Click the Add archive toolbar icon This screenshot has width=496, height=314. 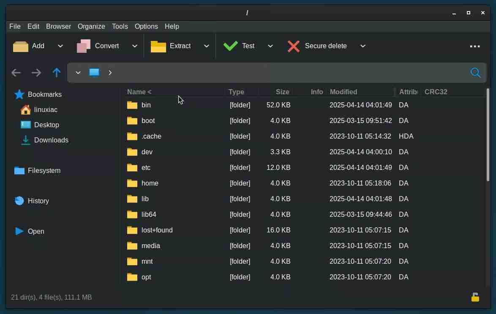pos(20,46)
